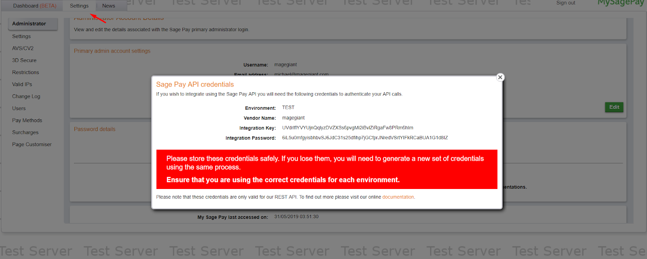647x259 pixels.
Task: Close the Sage Pay API credentials dialog
Action: (500, 77)
